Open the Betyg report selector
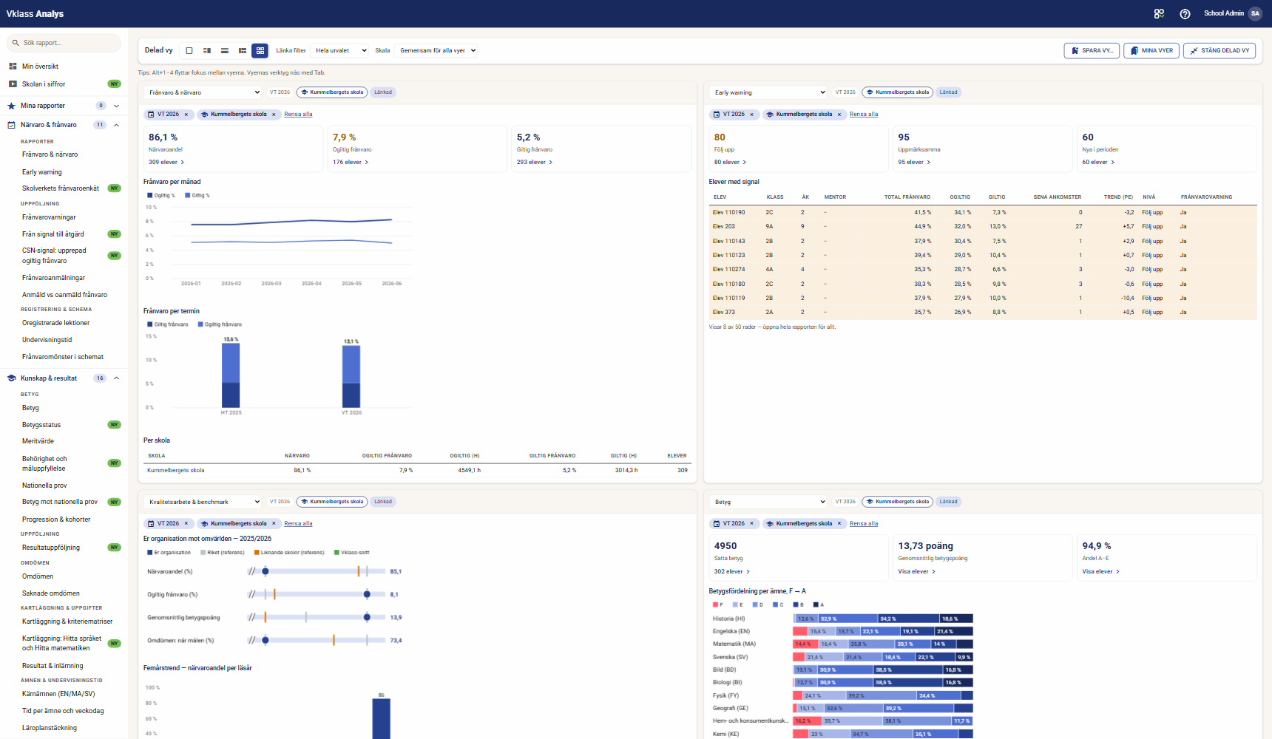 coord(769,502)
